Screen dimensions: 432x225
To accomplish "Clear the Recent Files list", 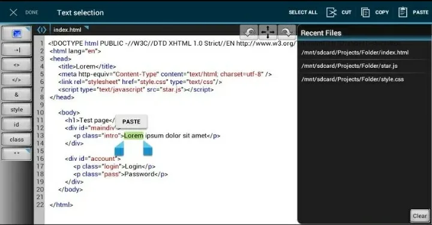I will click(x=419, y=216).
